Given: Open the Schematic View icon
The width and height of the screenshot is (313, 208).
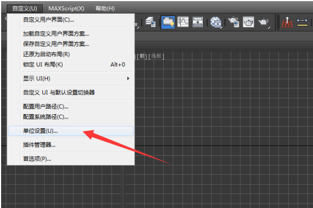Looking at the screenshot, I should [198, 22].
